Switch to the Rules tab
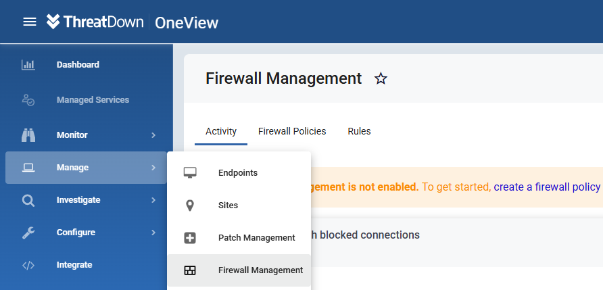This screenshot has height=290, width=603. pyautogui.click(x=359, y=131)
